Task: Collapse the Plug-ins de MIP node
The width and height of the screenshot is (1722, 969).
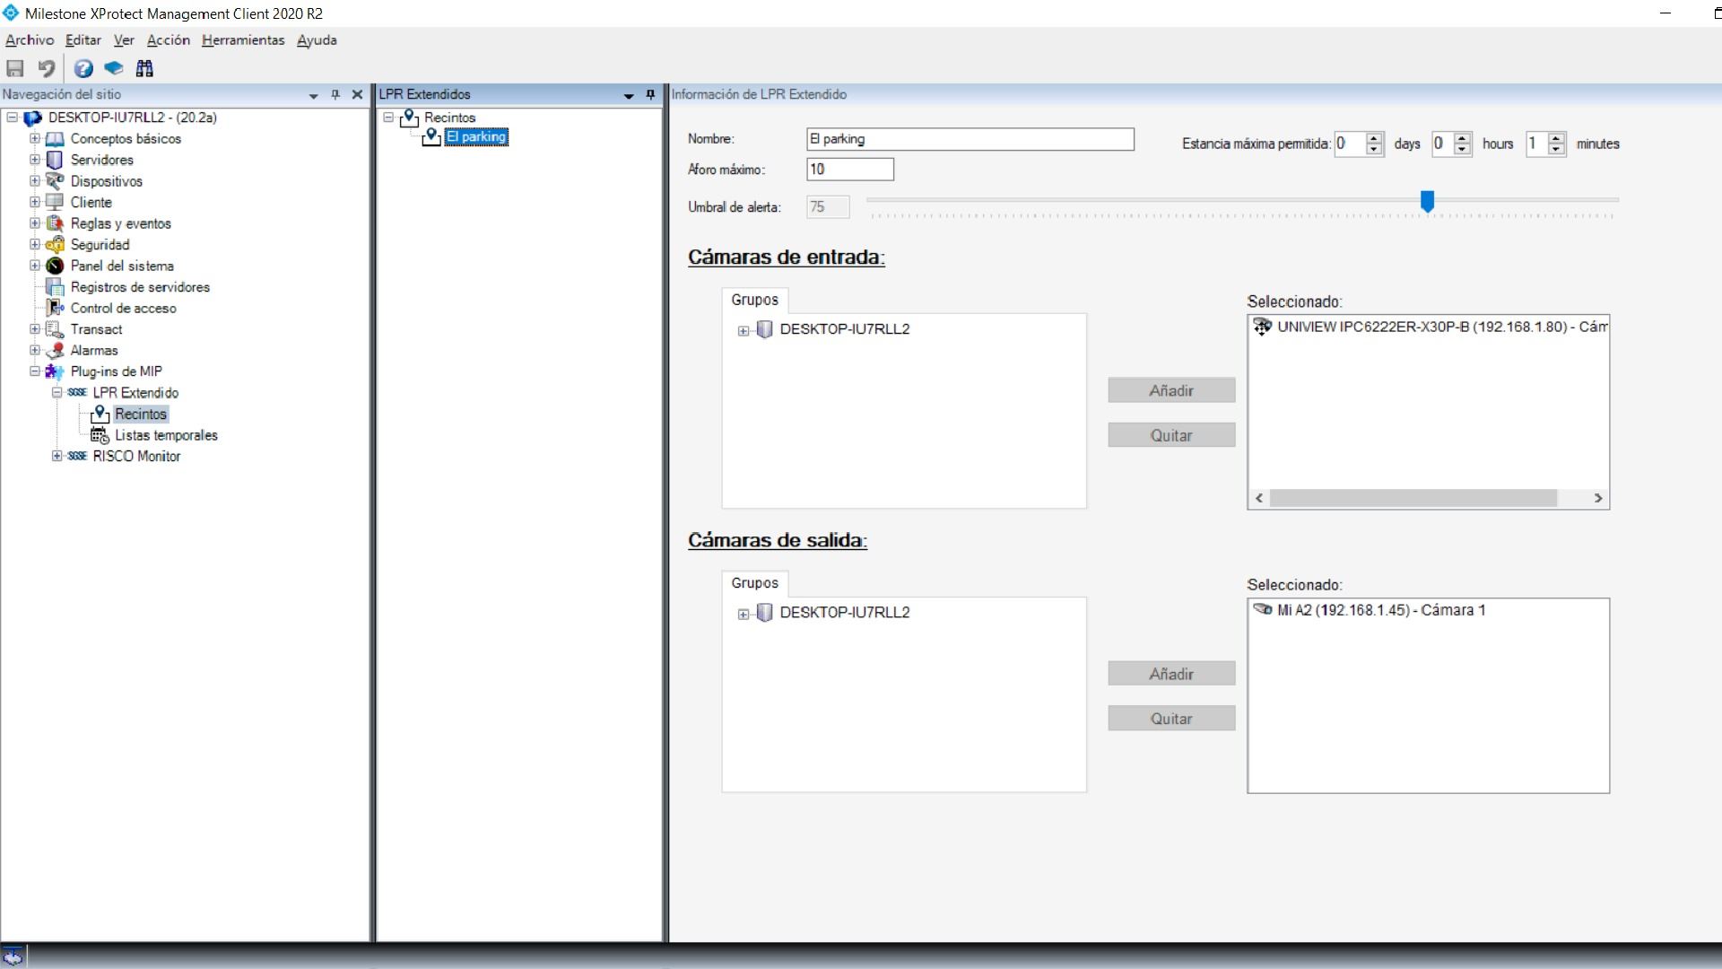Action: click(35, 371)
